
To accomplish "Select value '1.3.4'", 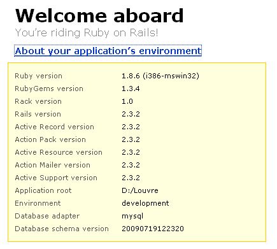I will 131,89.
